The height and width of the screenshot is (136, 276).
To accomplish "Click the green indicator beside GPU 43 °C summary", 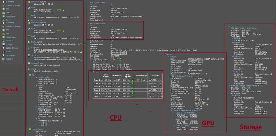I will pos(81,52).
